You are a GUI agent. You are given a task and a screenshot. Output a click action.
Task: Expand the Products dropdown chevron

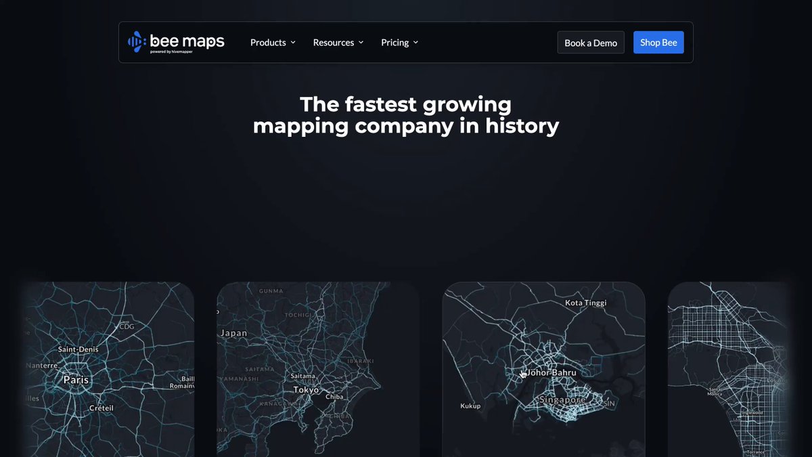coord(293,43)
